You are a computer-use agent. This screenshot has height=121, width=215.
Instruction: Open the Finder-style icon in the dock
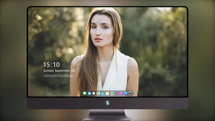pyautogui.click(x=98, y=93)
